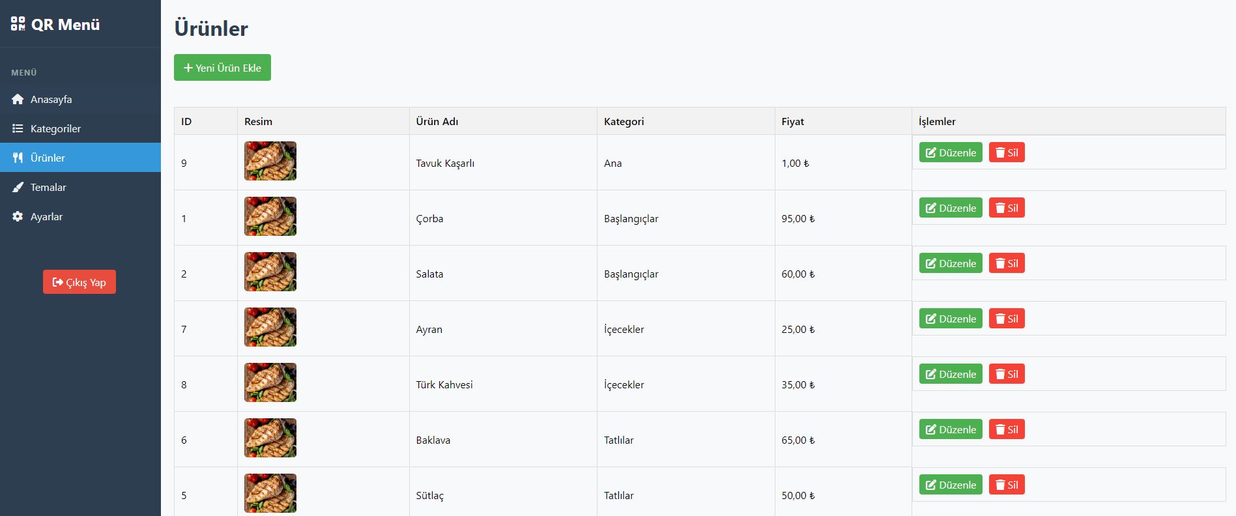Click the gear icon beside Ayarlar
This screenshot has width=1236, height=516.
pyautogui.click(x=18, y=216)
